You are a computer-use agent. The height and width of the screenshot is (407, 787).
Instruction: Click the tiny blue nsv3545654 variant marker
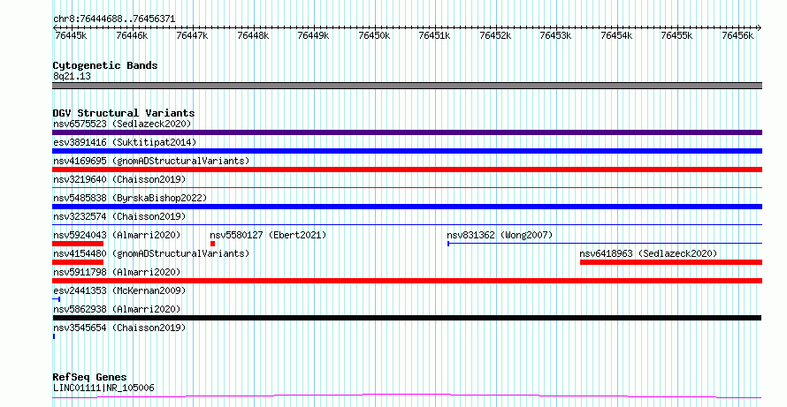point(54,336)
